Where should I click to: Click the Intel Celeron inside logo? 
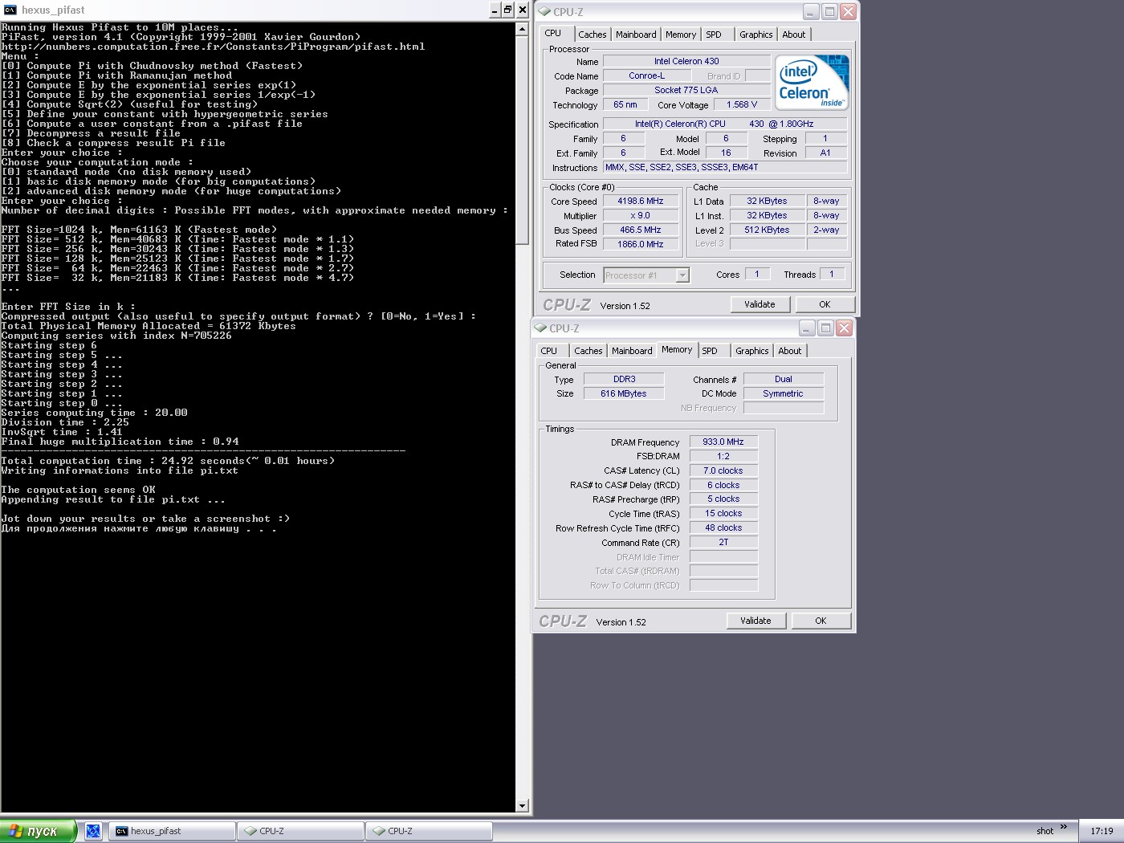click(x=812, y=82)
